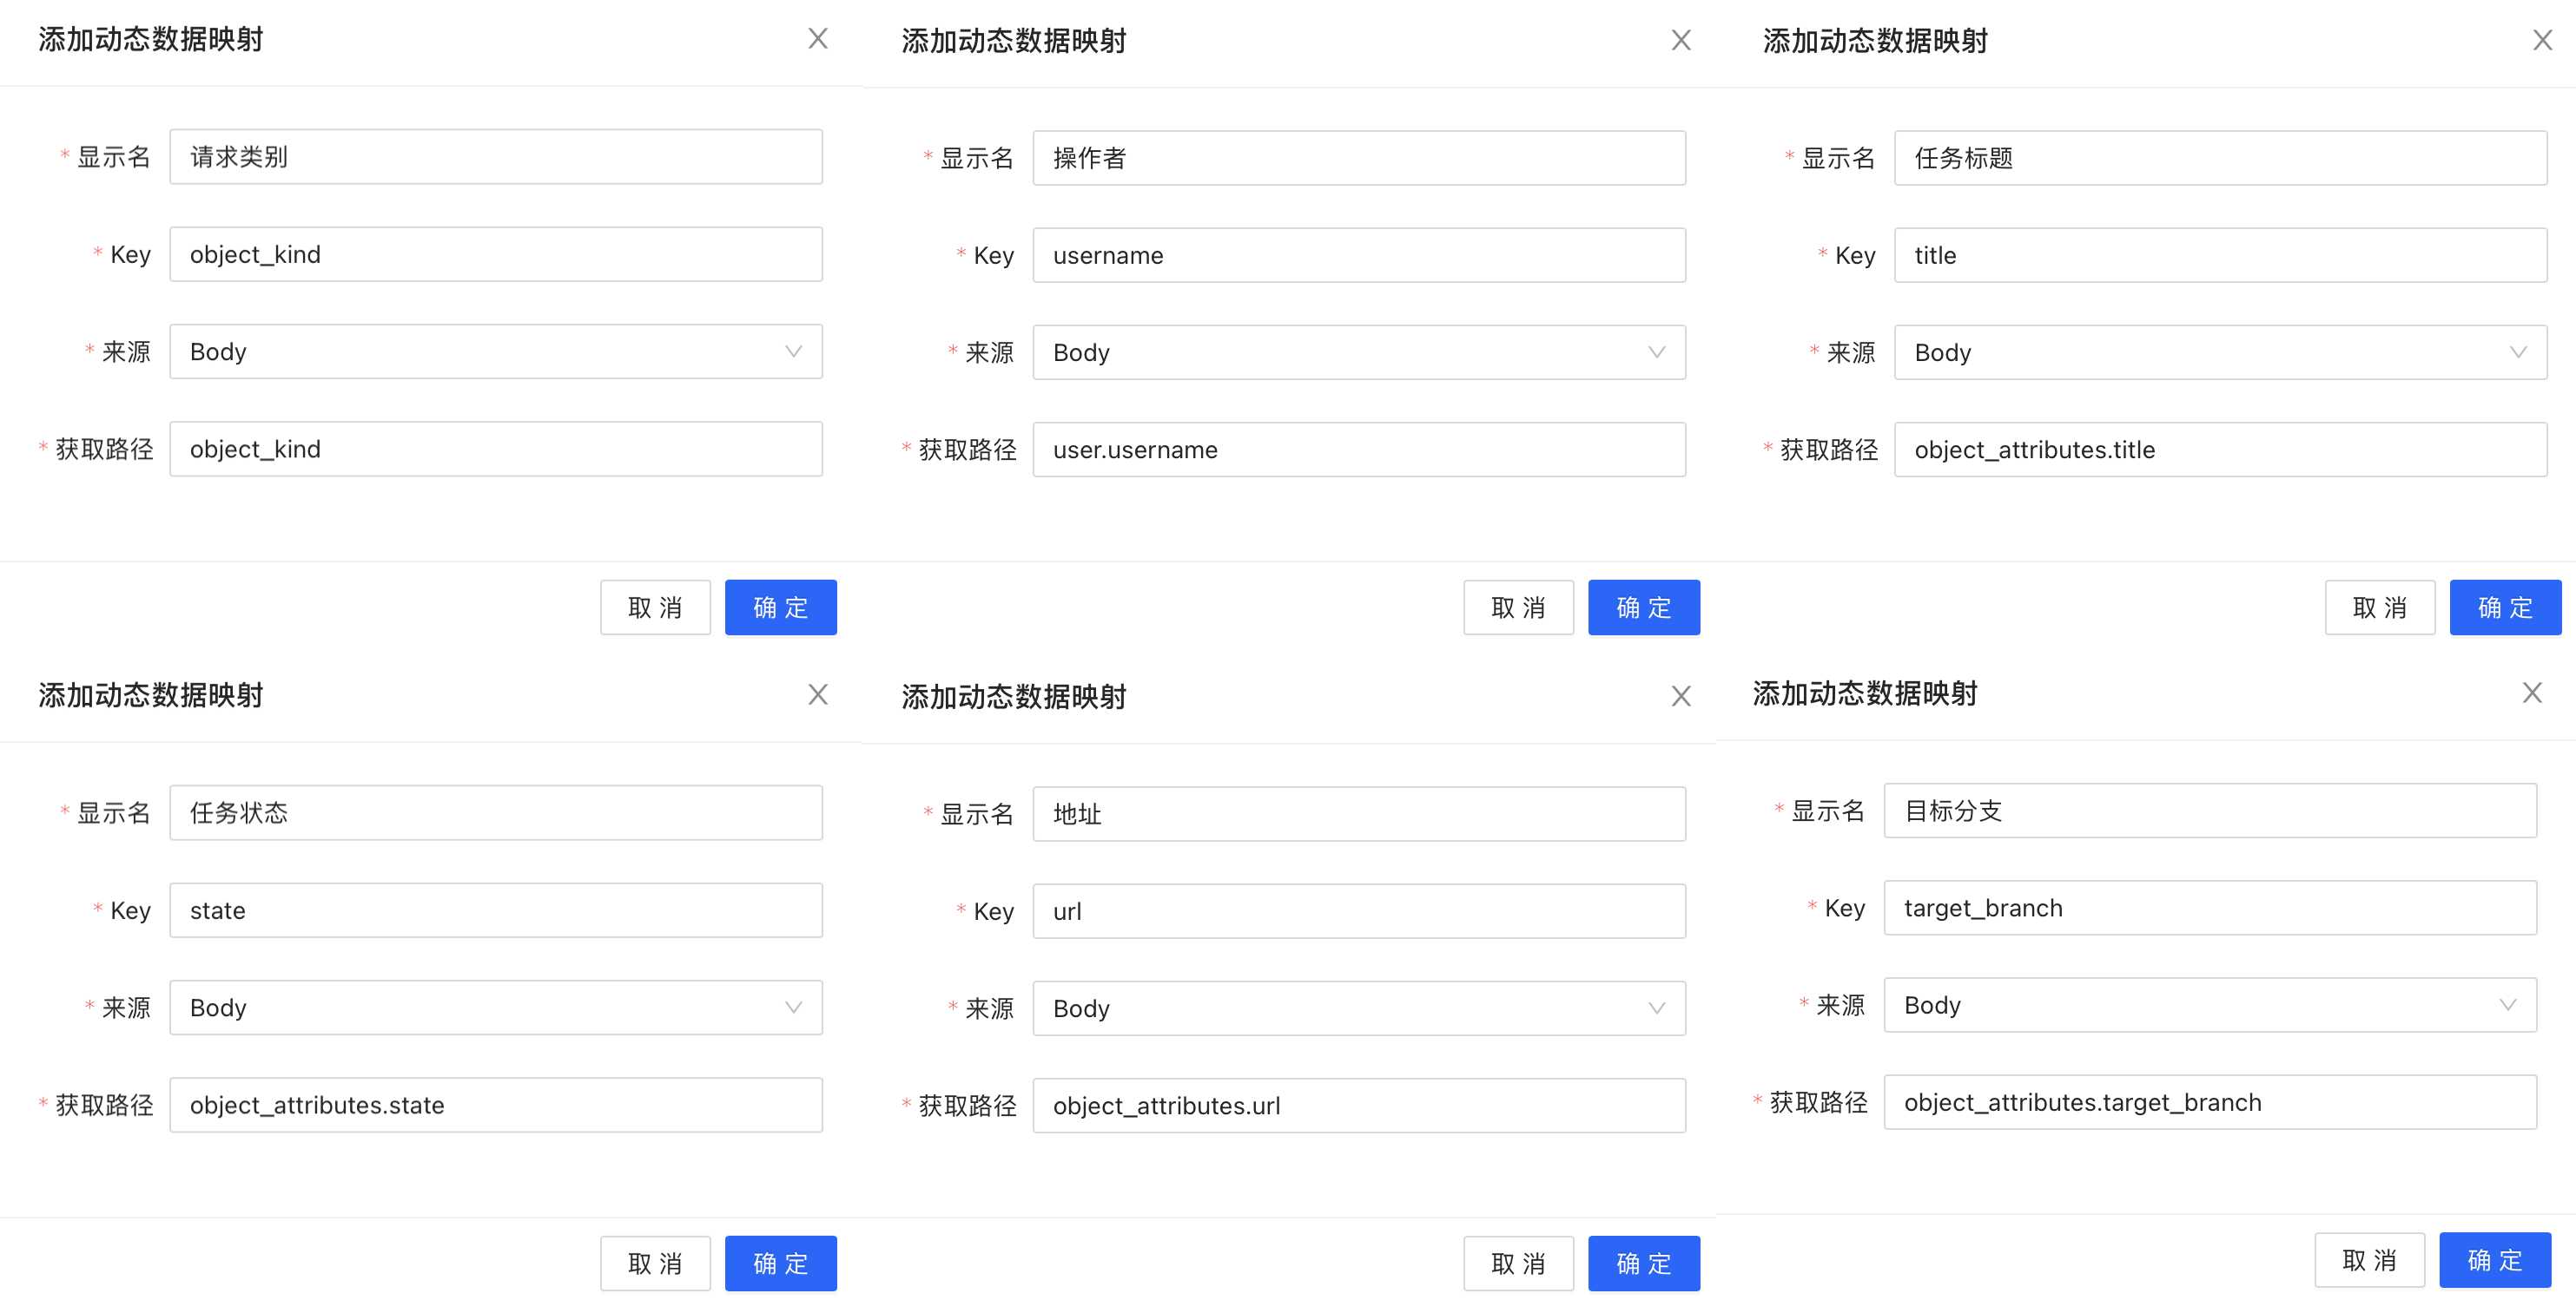The width and height of the screenshot is (2576, 1300).
Task: Click 显示名 field showing 任务标题
Action: [x=2220, y=158]
